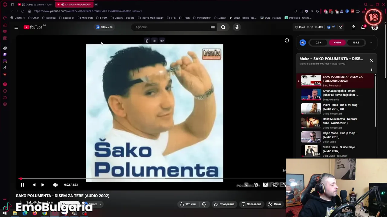387x217 pixels.
Task: Save the video with the Запазване button
Action: pos(251,204)
